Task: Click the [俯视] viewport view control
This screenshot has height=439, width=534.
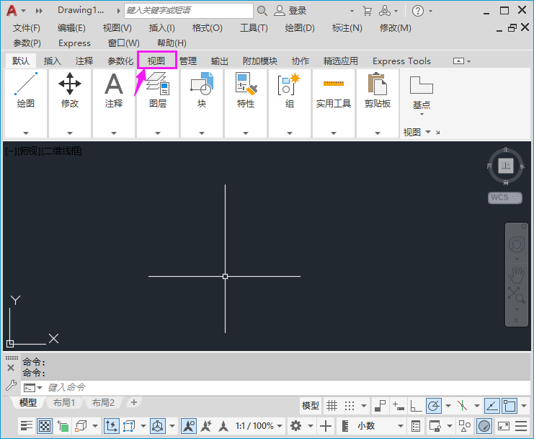Action: (x=30, y=151)
